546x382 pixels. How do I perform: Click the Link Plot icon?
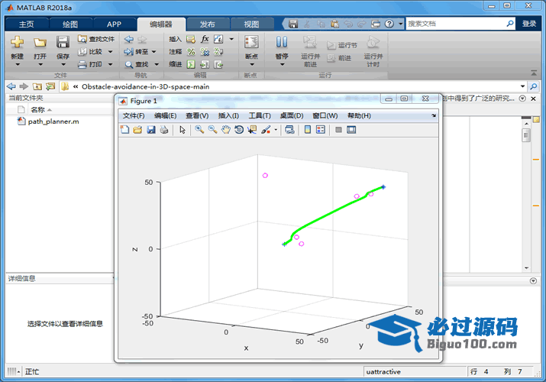point(289,130)
